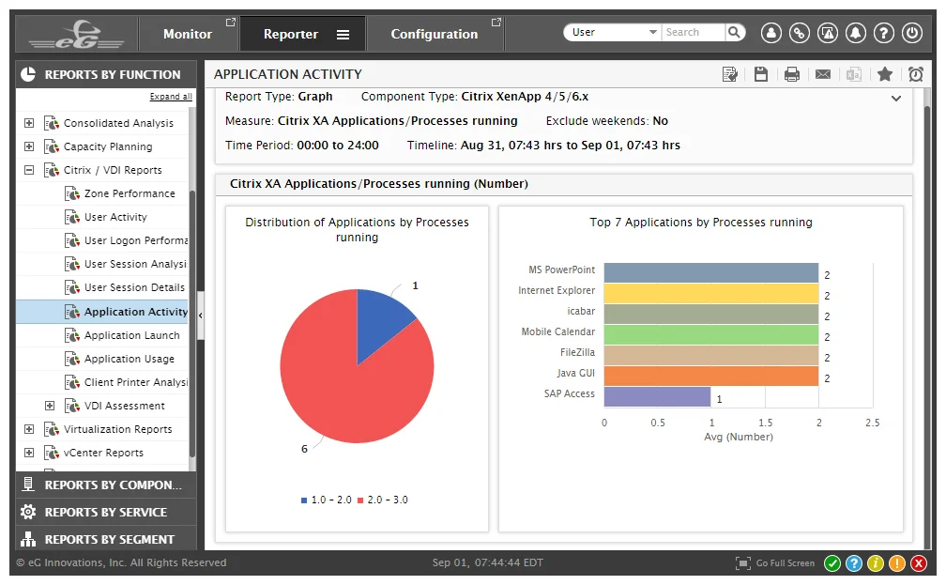
Task: Click the bell notifications icon
Action: 856,33
